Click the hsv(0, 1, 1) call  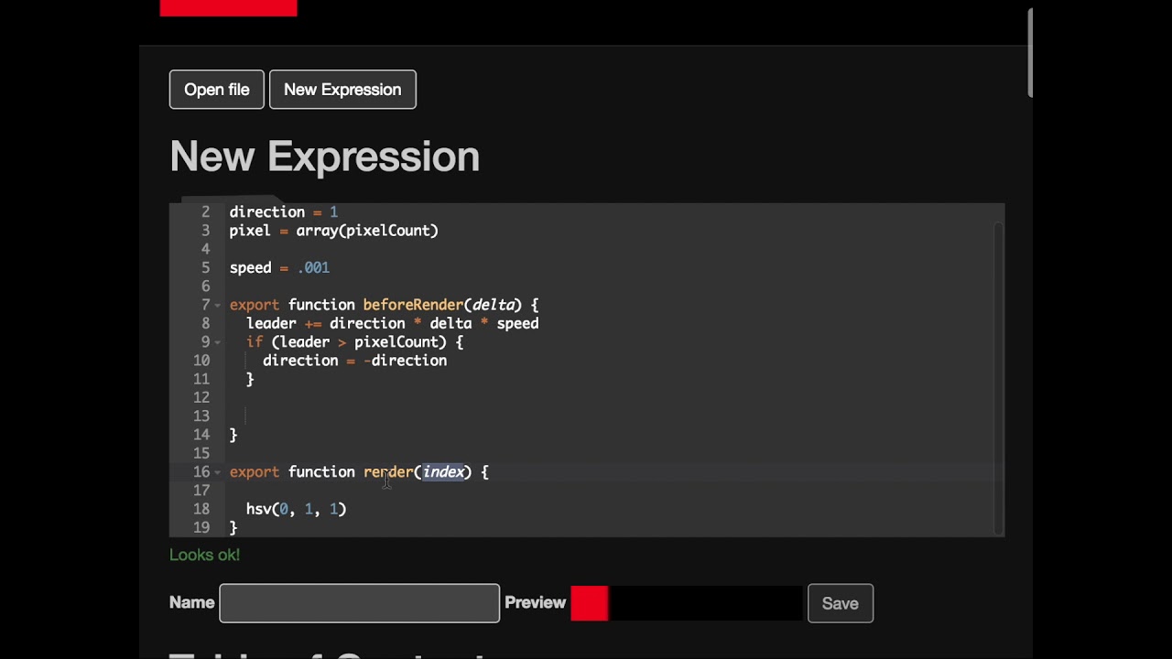click(296, 509)
